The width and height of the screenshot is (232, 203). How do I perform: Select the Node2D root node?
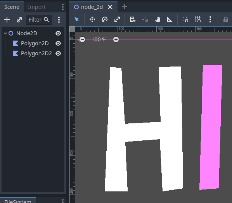27,33
